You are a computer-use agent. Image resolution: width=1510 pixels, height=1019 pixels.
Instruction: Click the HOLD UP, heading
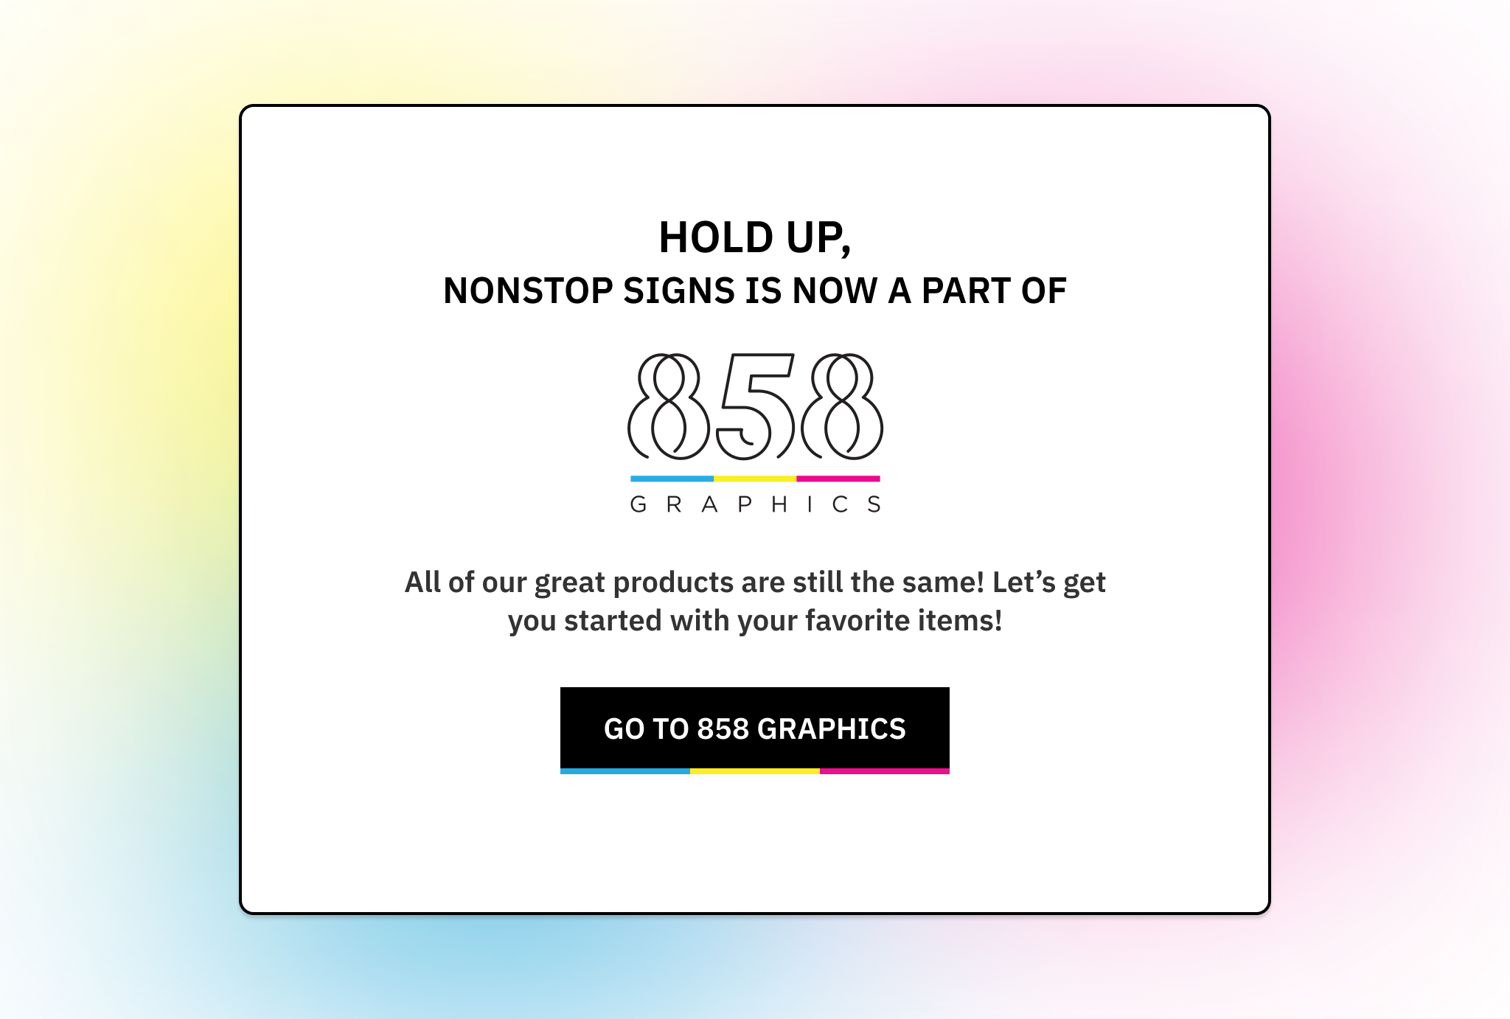pos(754,237)
